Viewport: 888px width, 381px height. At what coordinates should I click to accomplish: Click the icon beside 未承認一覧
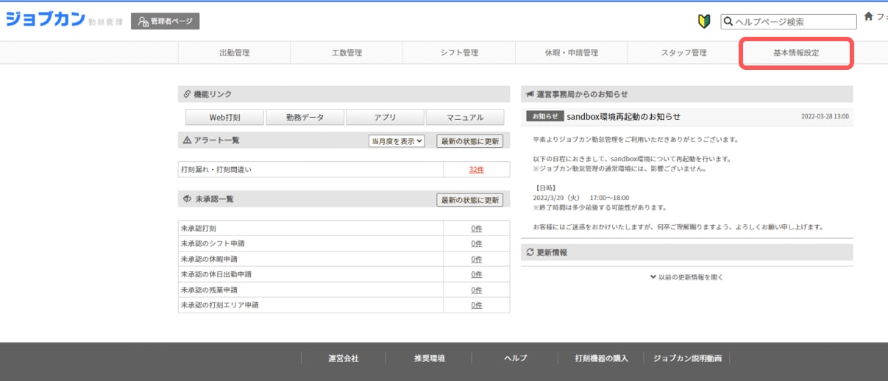point(187,199)
